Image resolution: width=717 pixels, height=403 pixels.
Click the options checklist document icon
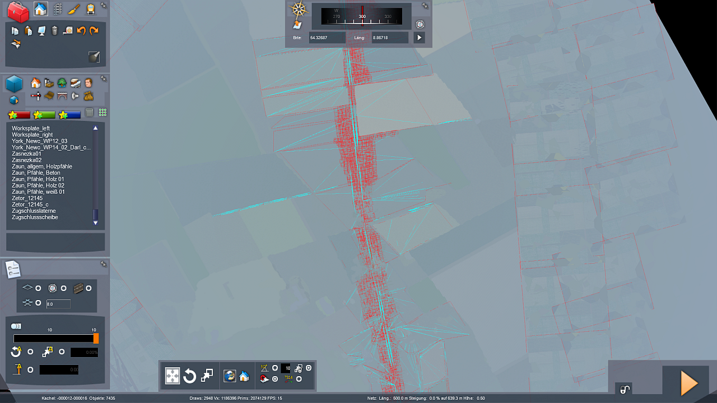[13, 269]
